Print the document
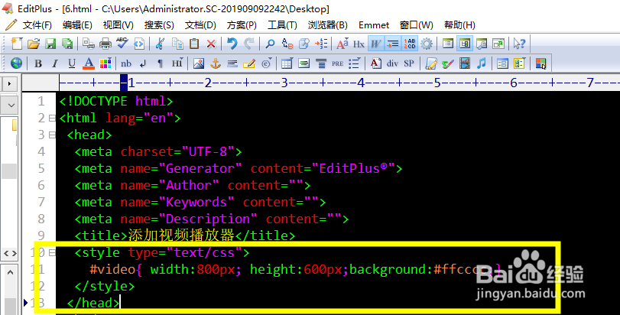This screenshot has width=620, height=315. [105, 43]
